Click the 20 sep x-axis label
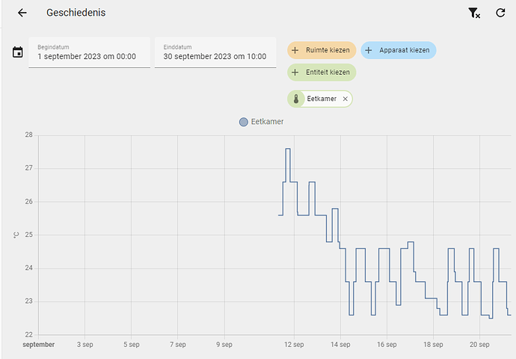This screenshot has height=359, width=516. coord(479,345)
